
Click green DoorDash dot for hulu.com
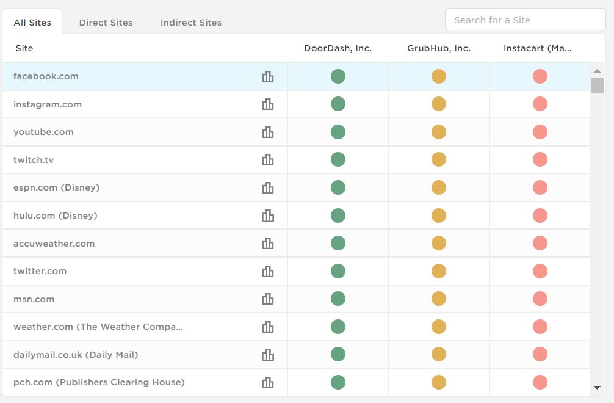pyautogui.click(x=338, y=216)
